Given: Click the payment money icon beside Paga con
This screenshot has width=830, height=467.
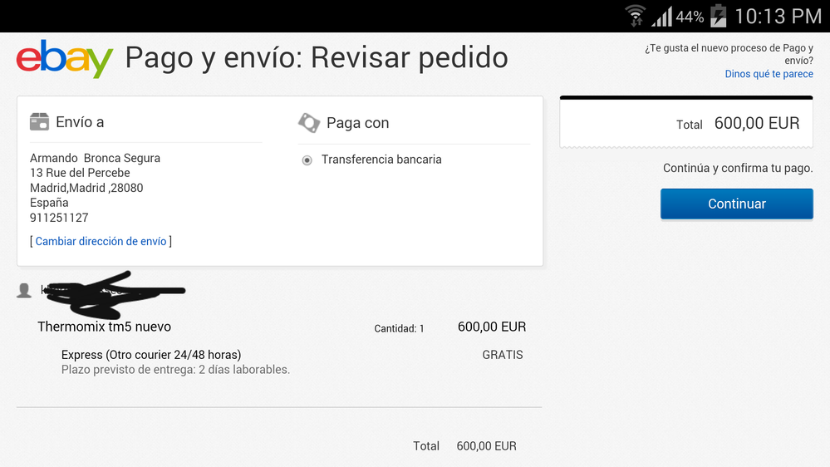Looking at the screenshot, I should click(x=309, y=123).
